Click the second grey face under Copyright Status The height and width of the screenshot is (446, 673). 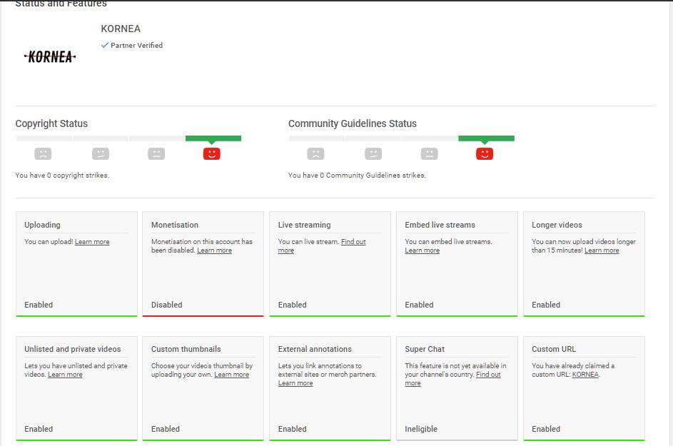pos(101,153)
